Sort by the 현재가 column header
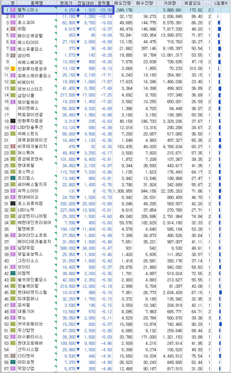Viewport: 231px width, 373px height. point(66,3)
